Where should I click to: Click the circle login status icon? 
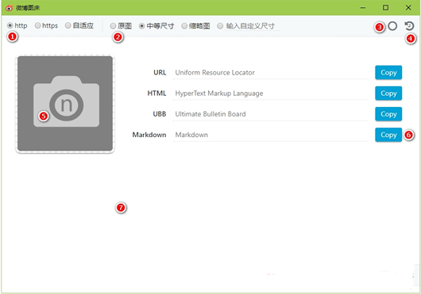(392, 26)
